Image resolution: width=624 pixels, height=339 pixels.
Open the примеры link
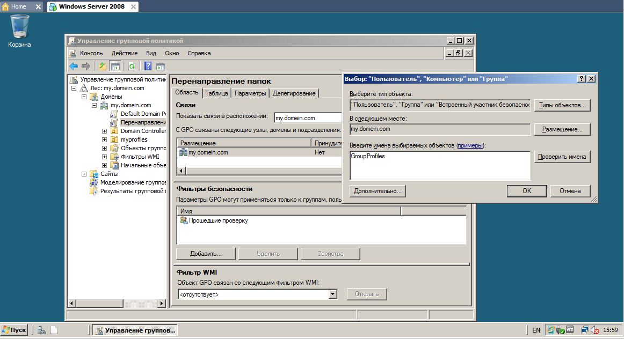(x=469, y=145)
